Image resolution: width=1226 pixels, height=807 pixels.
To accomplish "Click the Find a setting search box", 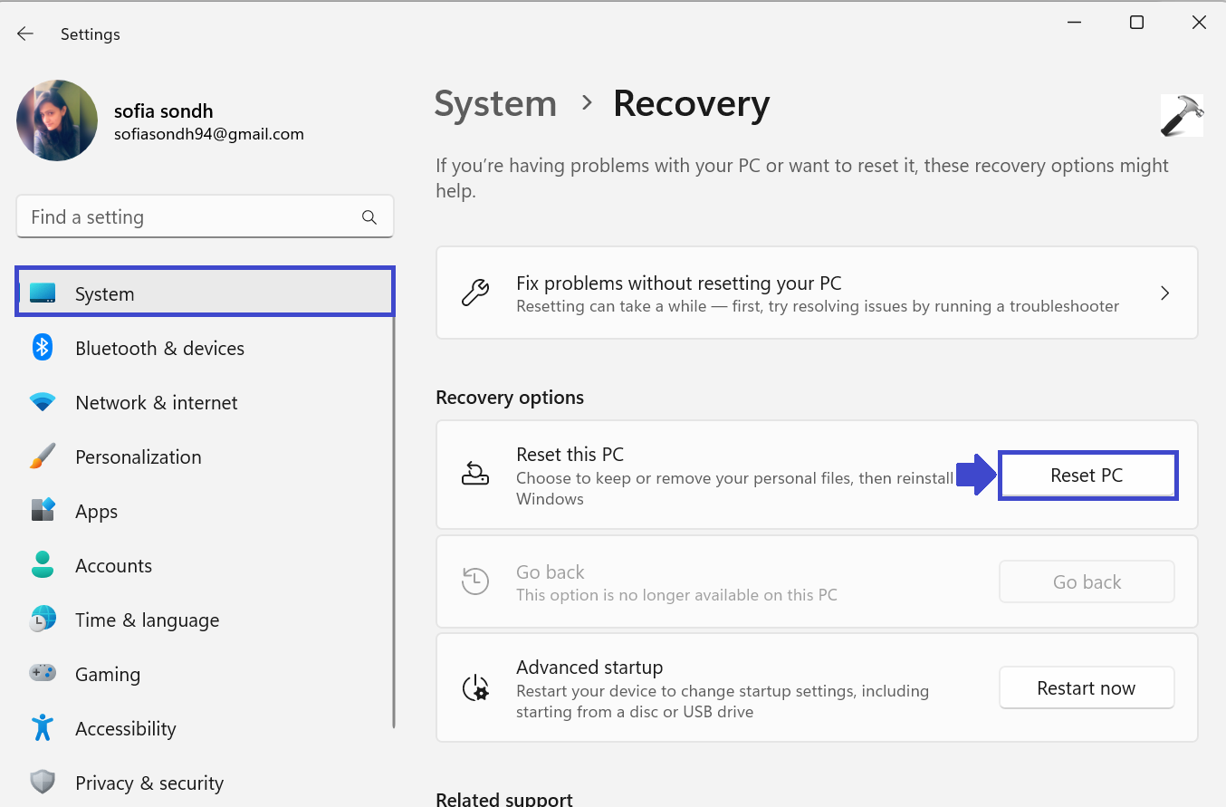I will (x=190, y=217).
